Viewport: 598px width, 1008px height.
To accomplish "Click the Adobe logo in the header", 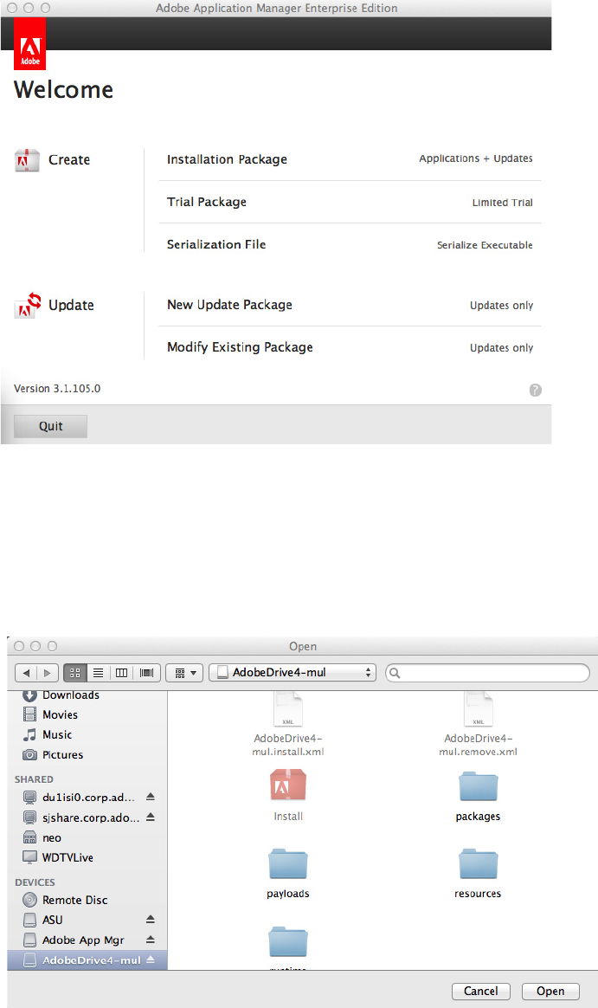I will point(29,43).
